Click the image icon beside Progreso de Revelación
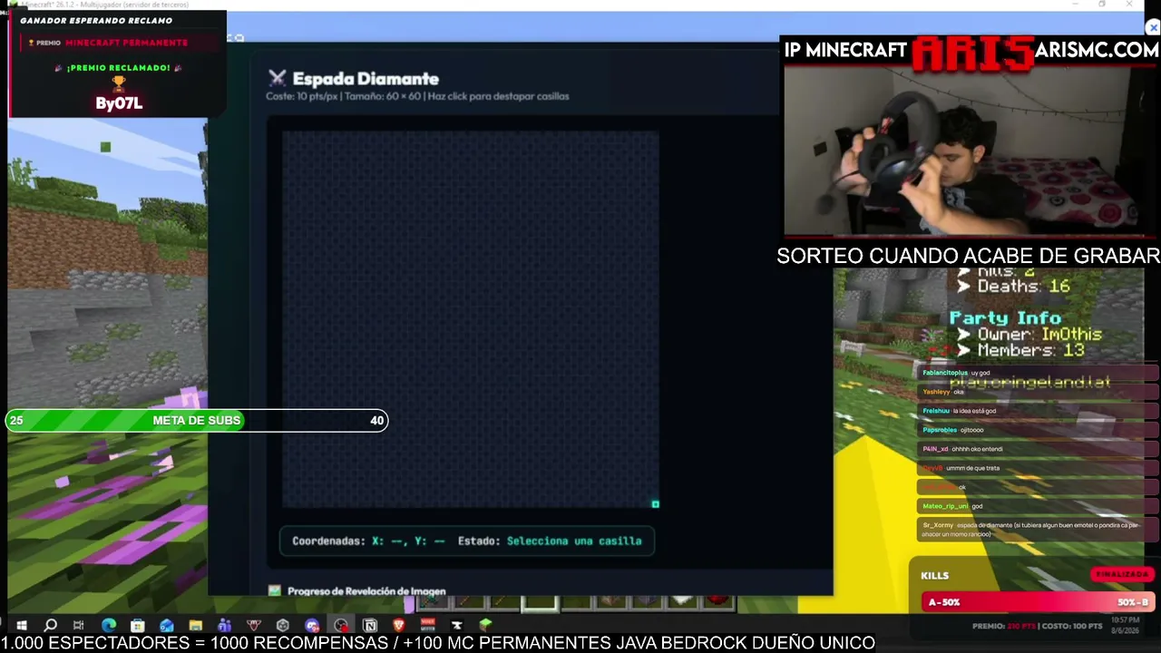 [x=275, y=590]
